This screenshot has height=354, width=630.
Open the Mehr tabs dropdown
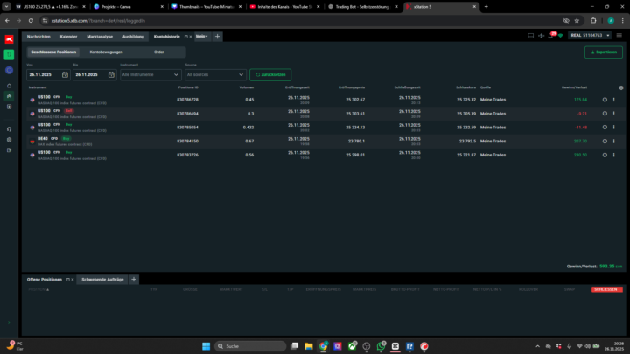(x=202, y=36)
